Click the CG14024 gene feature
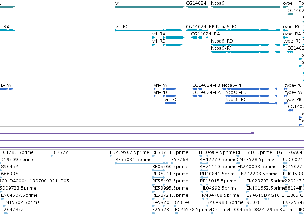Image resolution: width=304 pixels, height=215 pixels. coord(197,7)
